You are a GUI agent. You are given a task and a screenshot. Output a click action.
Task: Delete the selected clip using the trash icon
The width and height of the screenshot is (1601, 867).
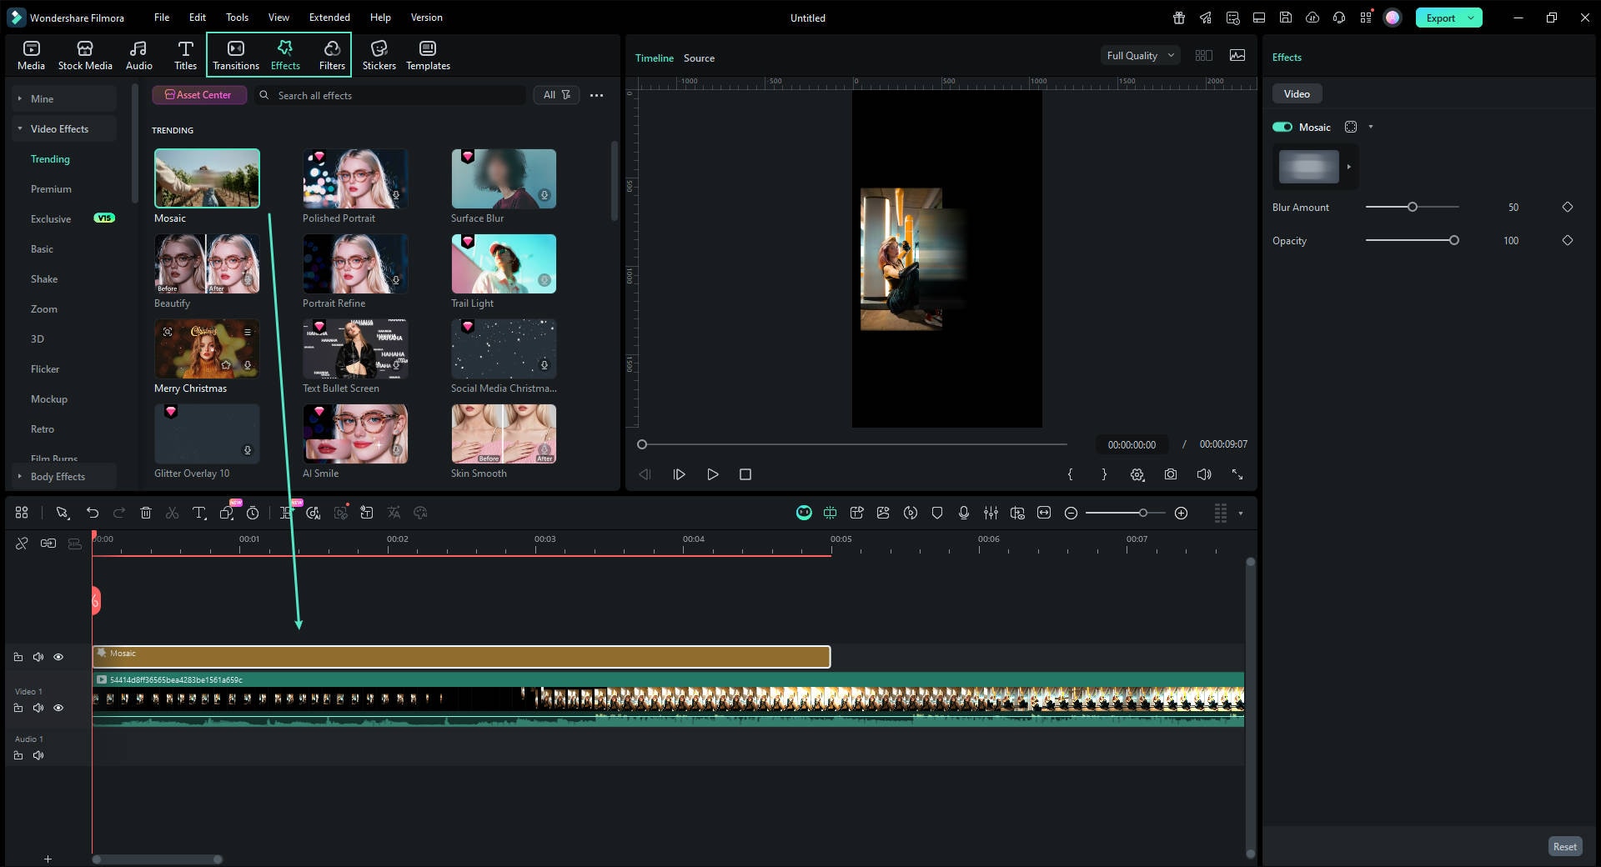[146, 513]
